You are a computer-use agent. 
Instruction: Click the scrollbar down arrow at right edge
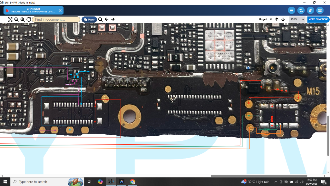click(x=328, y=172)
